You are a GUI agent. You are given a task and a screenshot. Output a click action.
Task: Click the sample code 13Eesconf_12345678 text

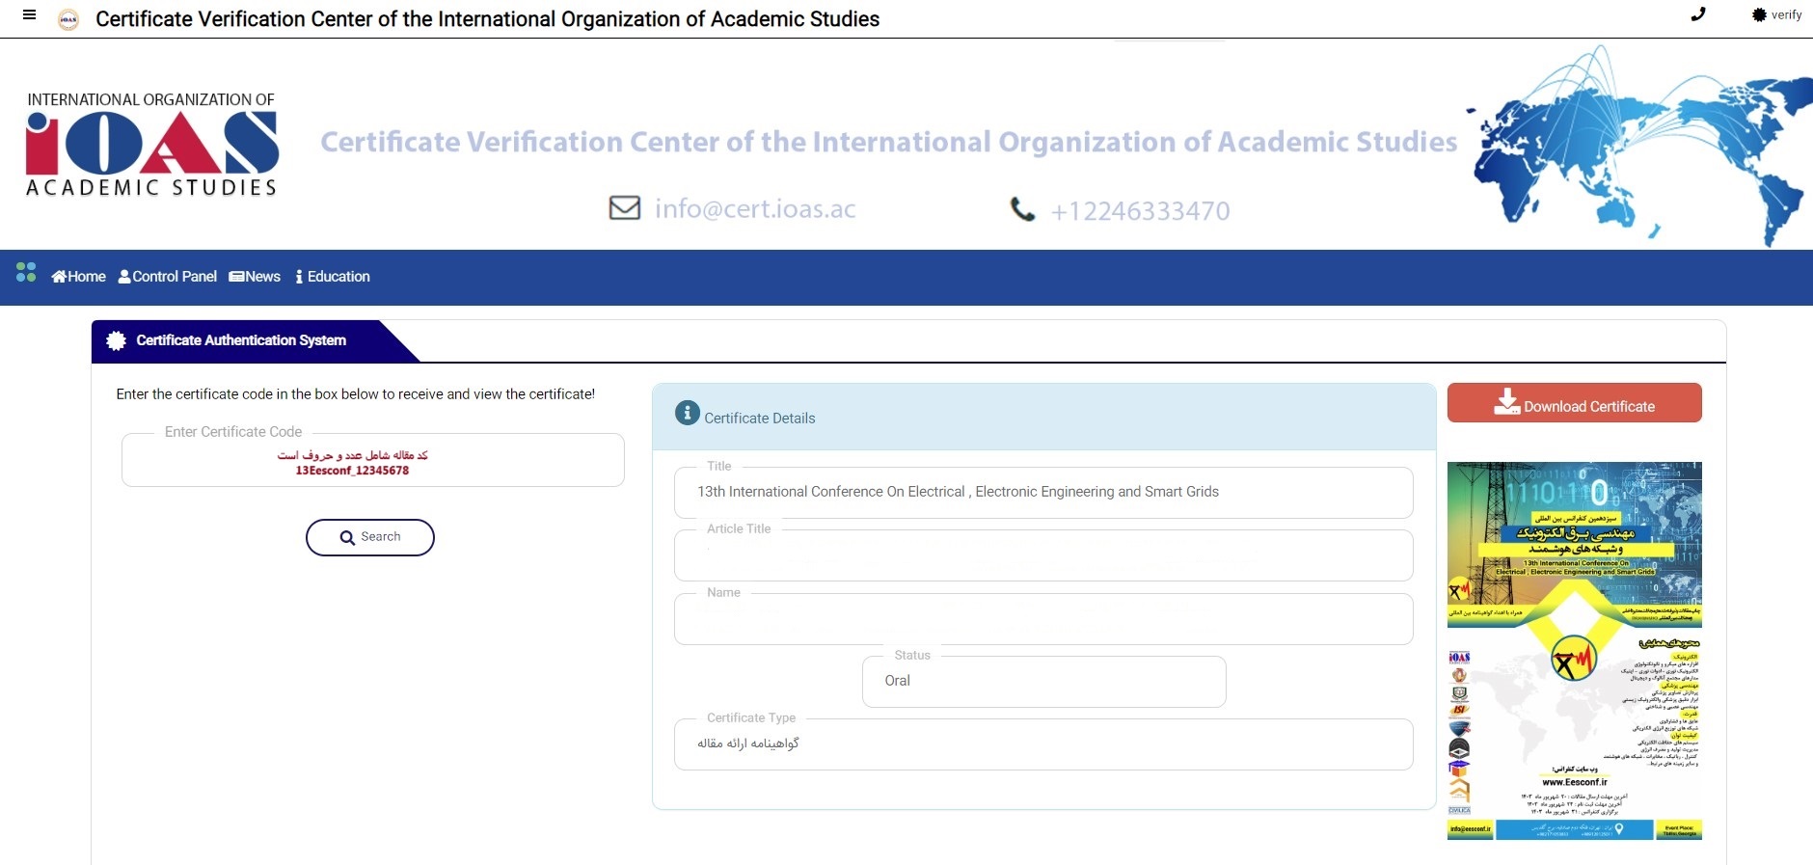352,471
